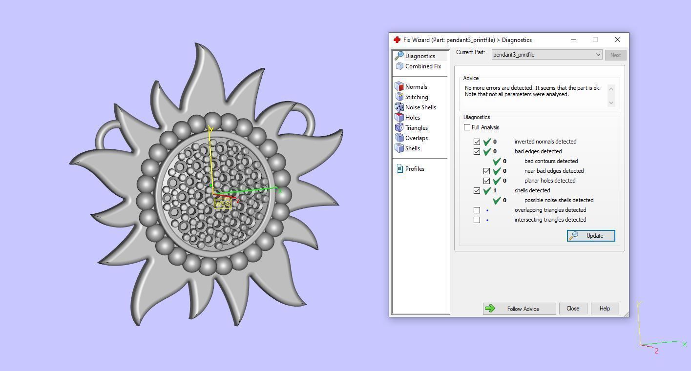Click the Noise Shells icon
This screenshot has width=691, height=371.
pos(399,107)
